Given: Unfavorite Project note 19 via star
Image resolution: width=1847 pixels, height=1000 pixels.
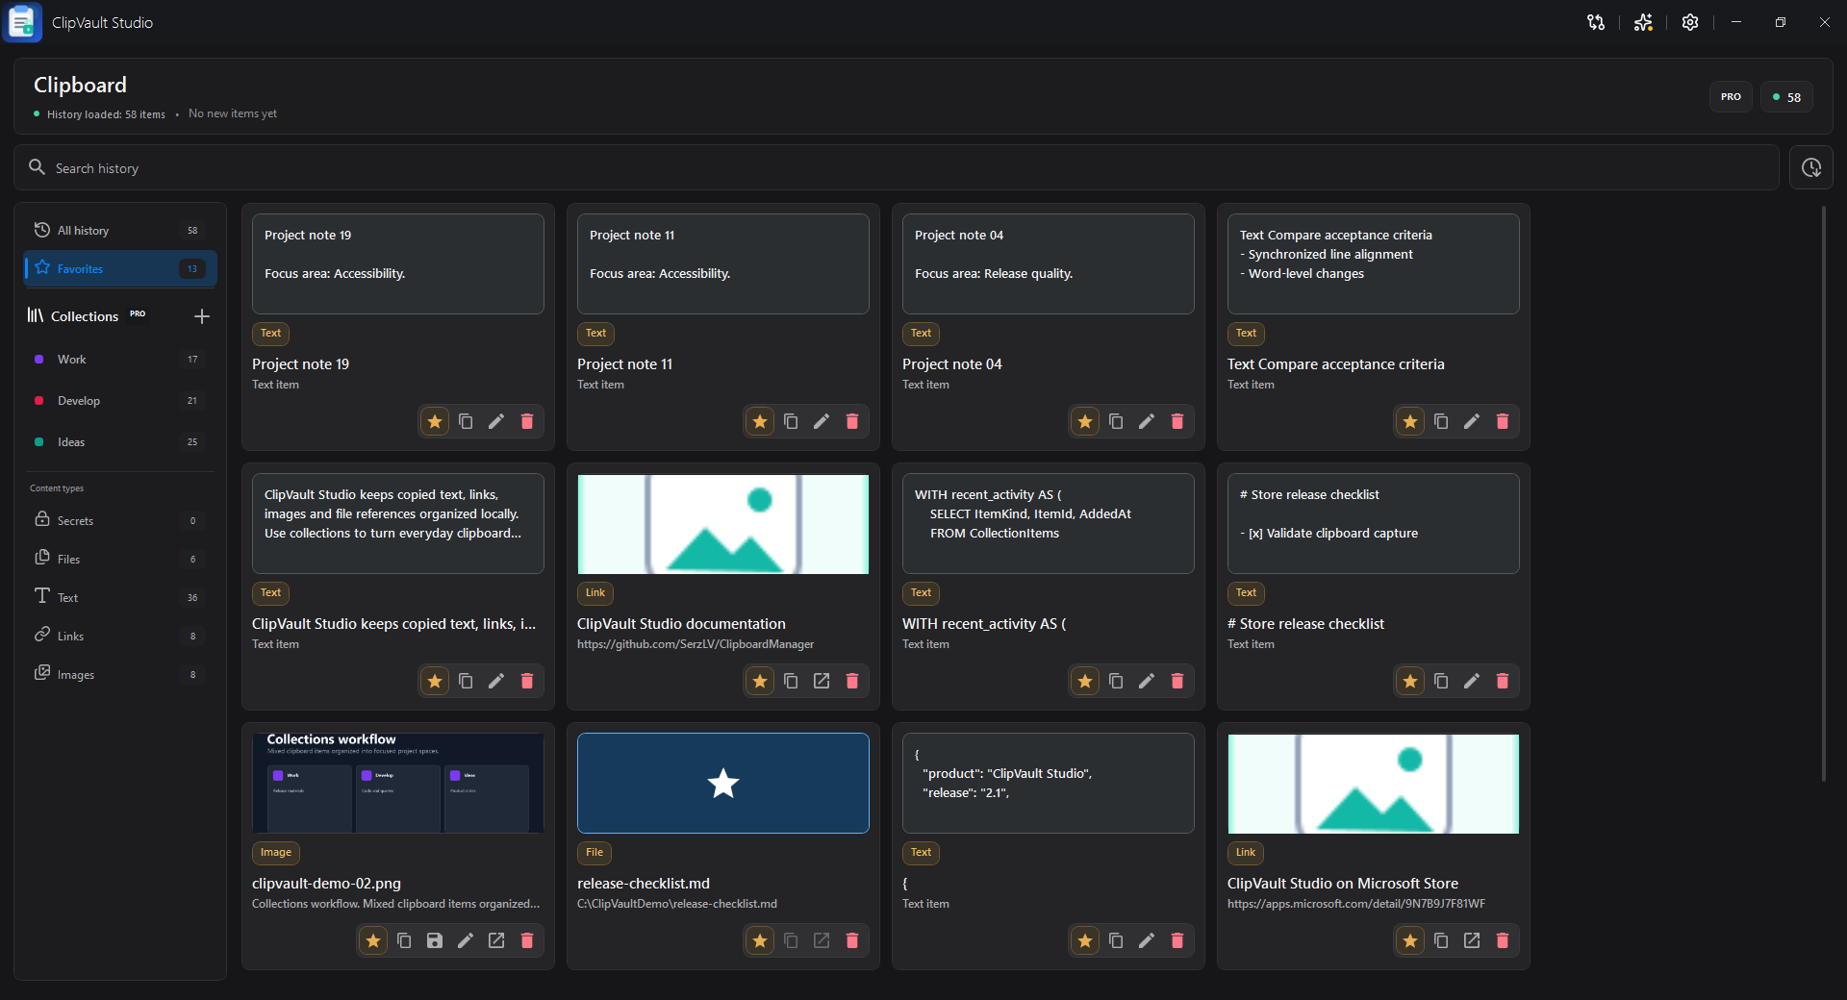Looking at the screenshot, I should click(x=435, y=421).
